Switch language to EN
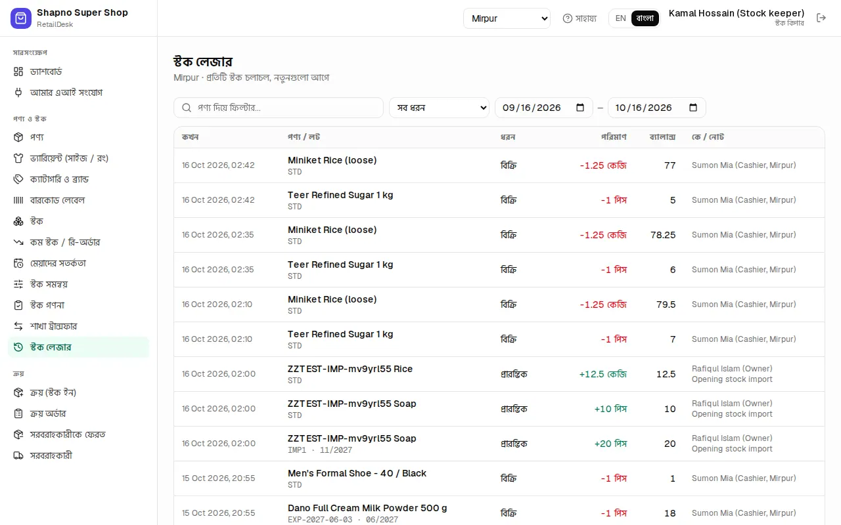 point(621,18)
